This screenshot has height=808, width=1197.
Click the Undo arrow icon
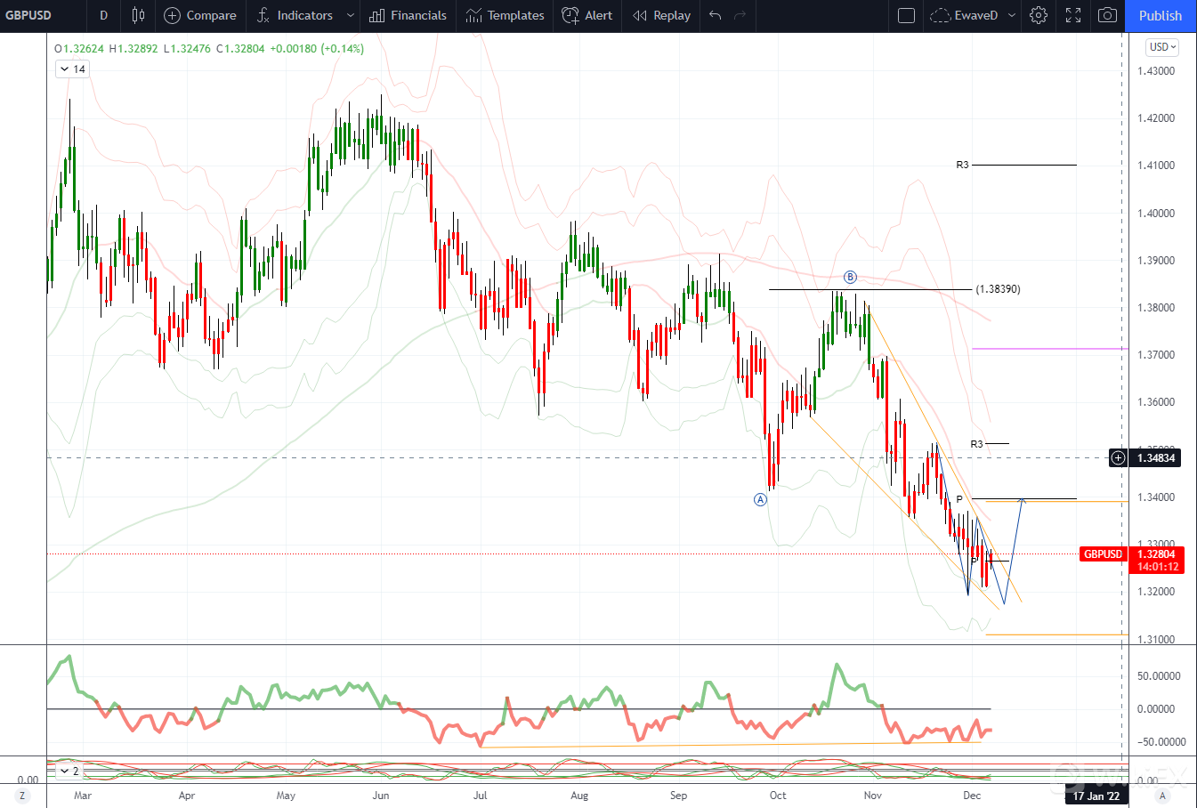tap(715, 15)
